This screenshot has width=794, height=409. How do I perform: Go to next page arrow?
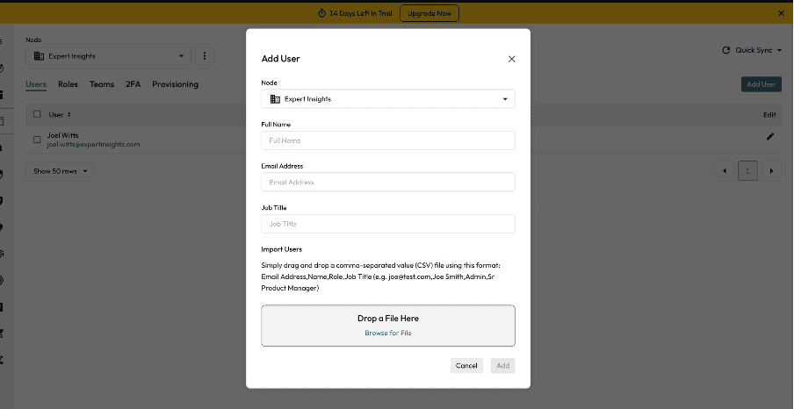click(x=772, y=171)
